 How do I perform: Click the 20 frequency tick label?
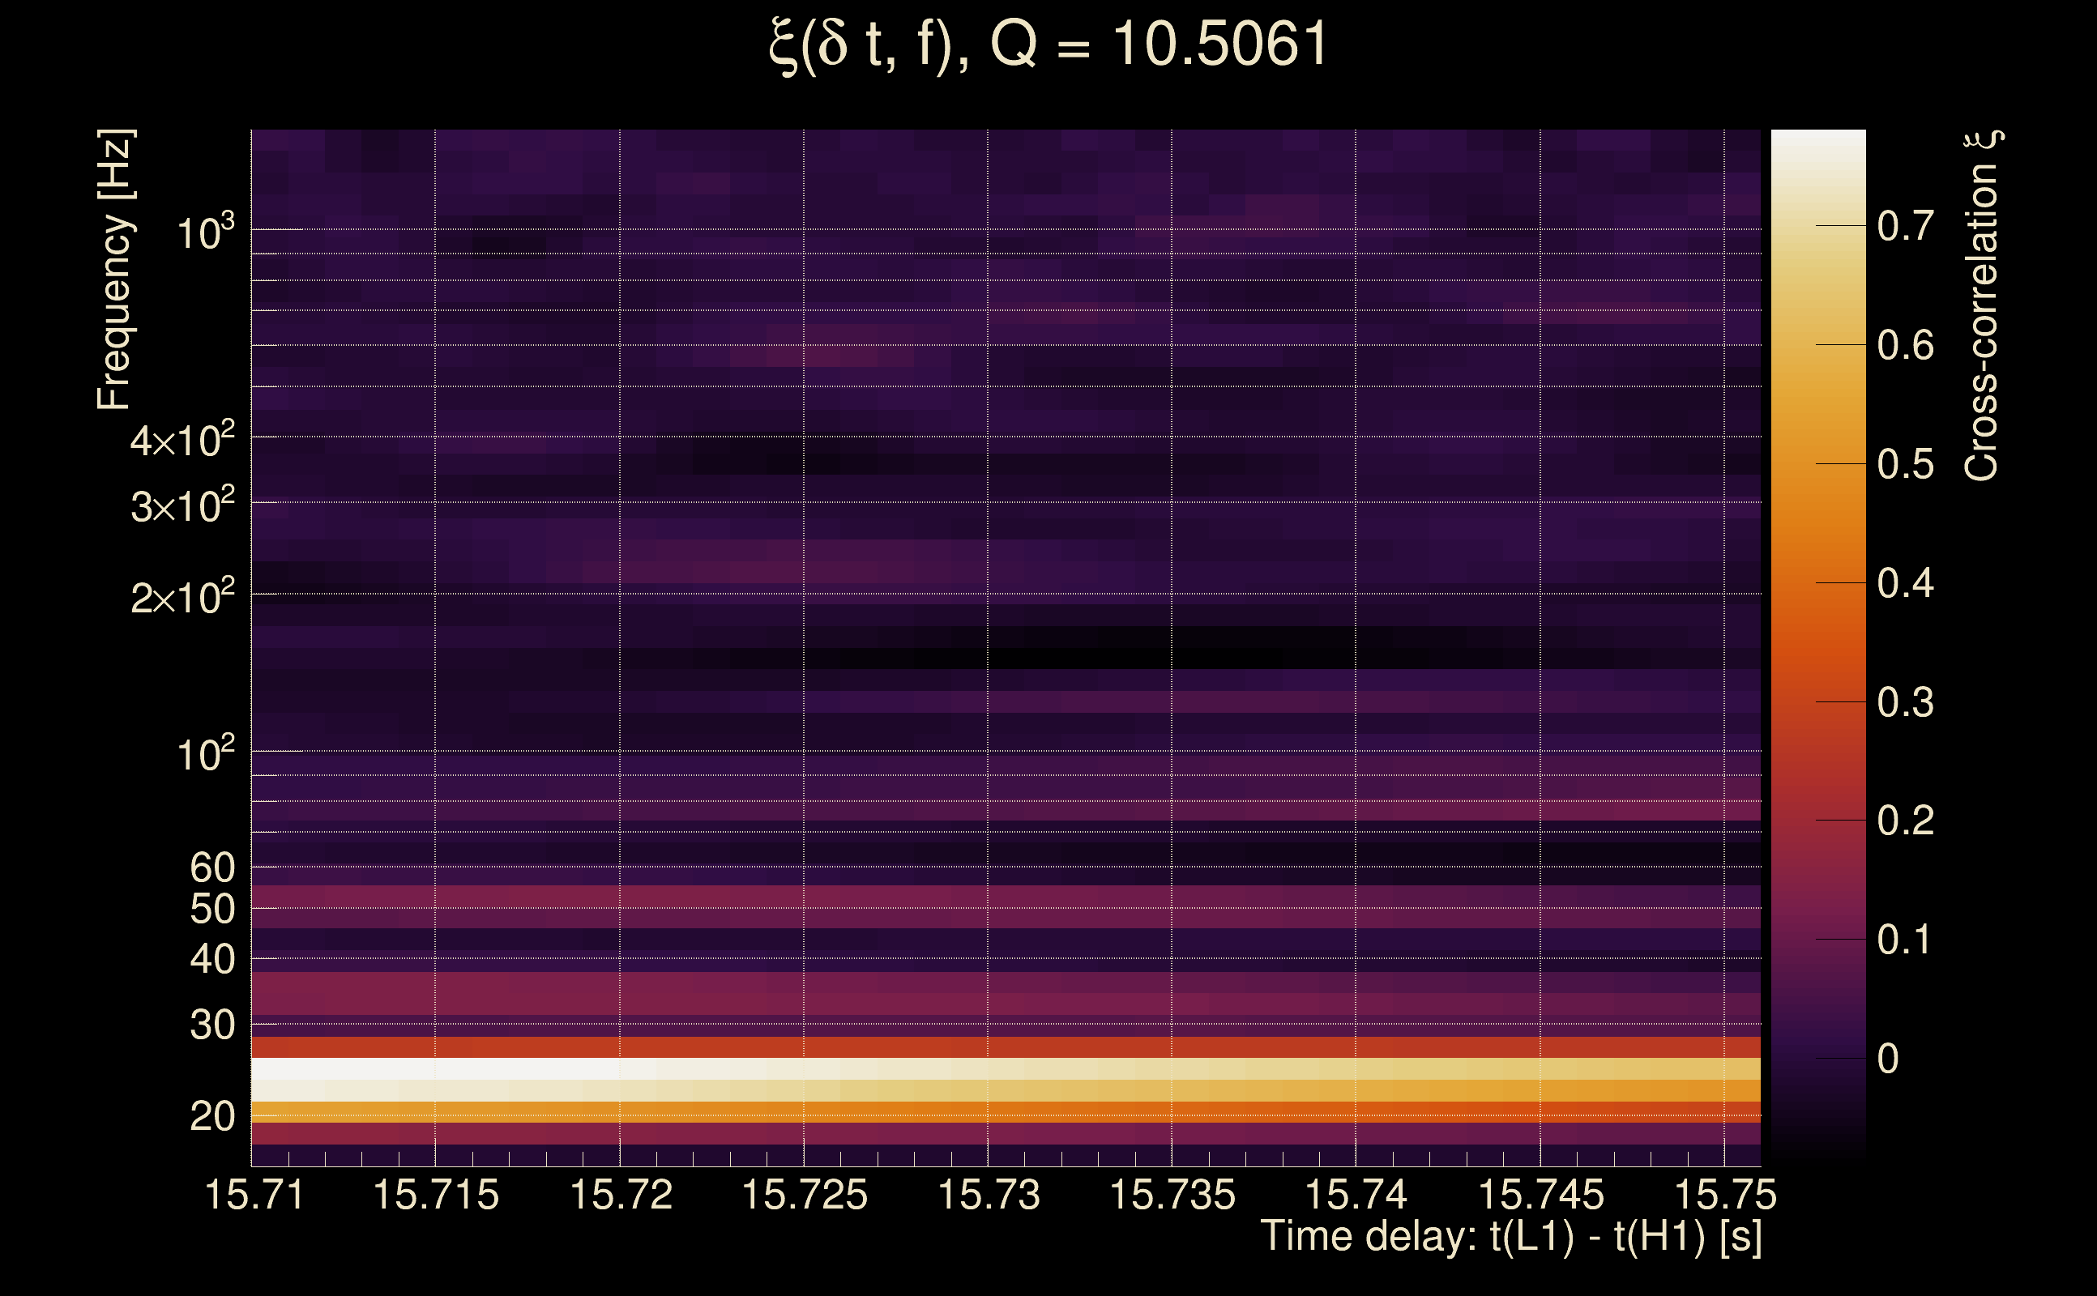[212, 1116]
